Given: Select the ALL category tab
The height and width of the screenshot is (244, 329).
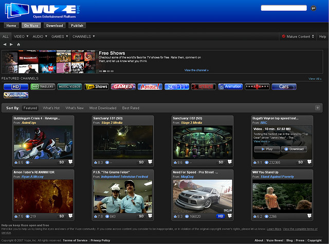Looking at the screenshot, I should tap(6, 37).
